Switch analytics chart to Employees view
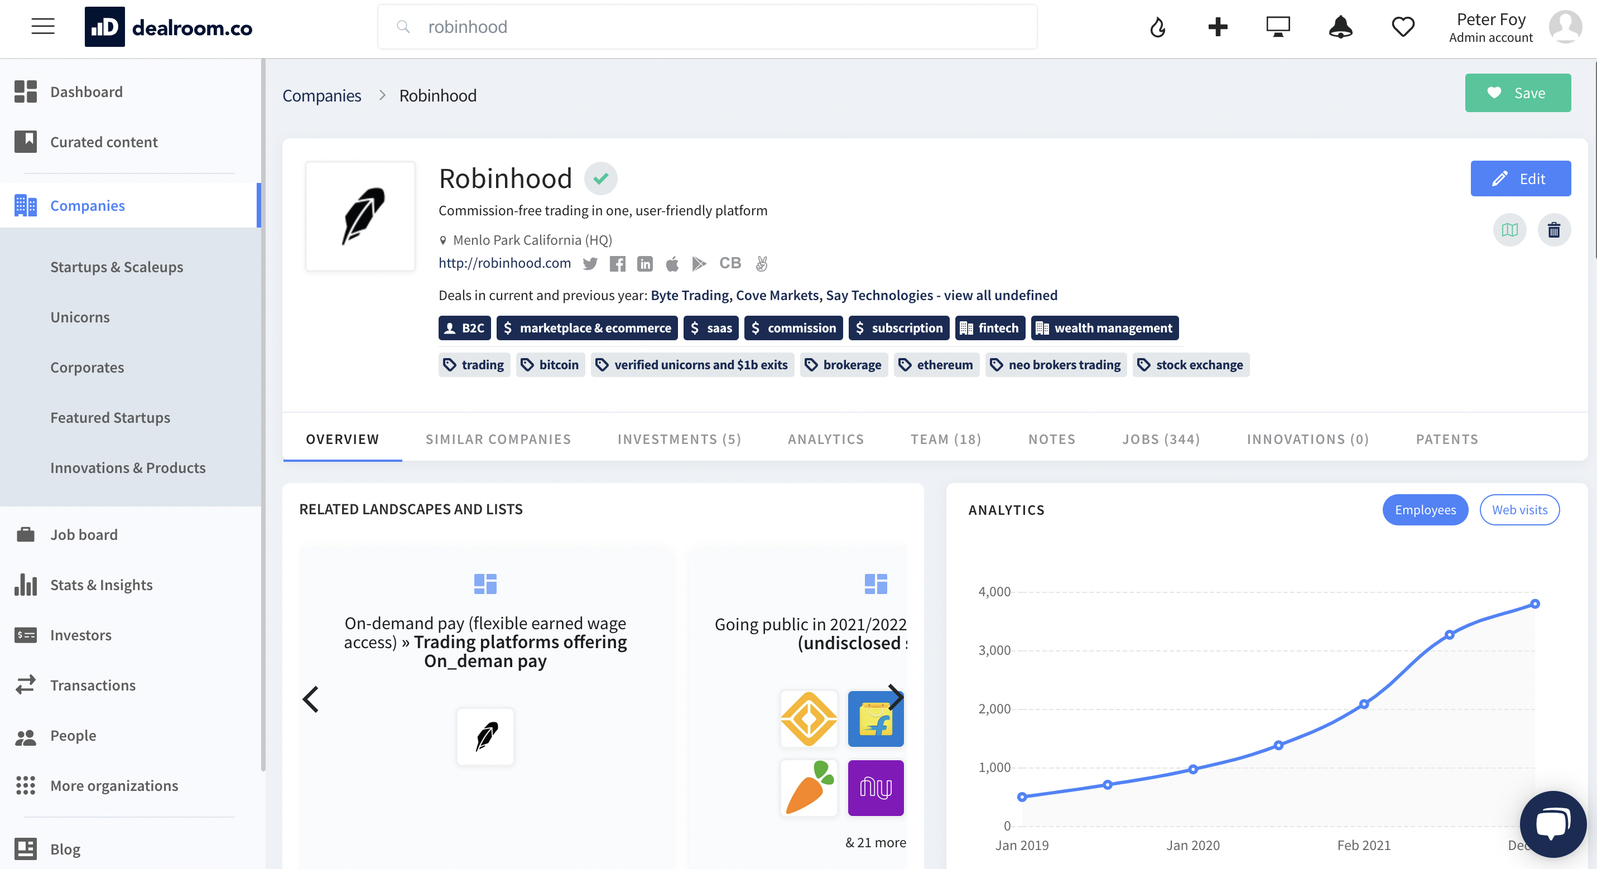 [x=1425, y=509]
